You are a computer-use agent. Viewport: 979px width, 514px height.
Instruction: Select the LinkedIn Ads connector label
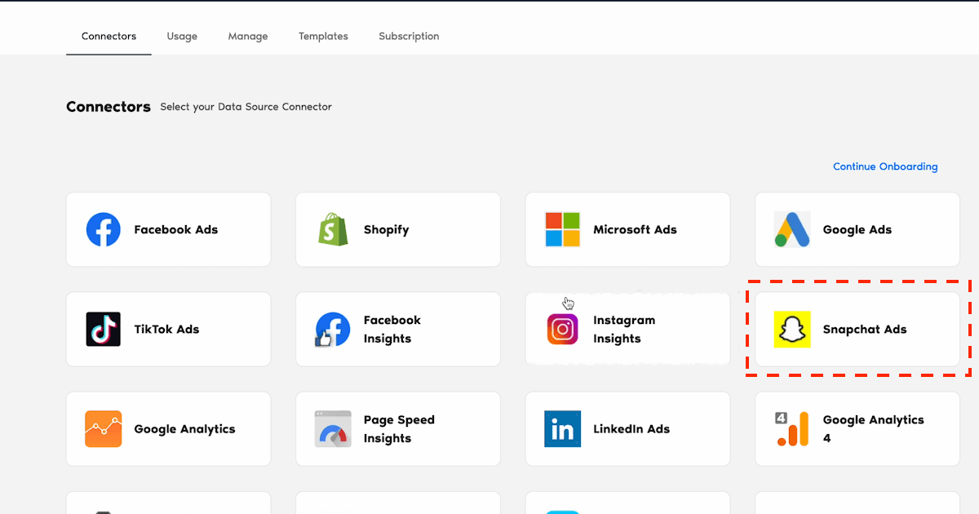pyautogui.click(x=631, y=429)
